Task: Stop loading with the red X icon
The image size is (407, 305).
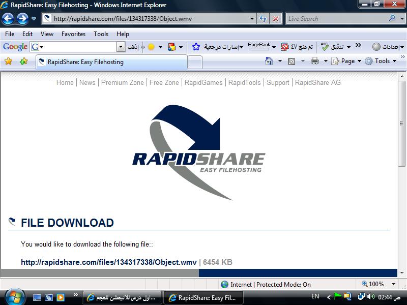Action: tap(275, 19)
